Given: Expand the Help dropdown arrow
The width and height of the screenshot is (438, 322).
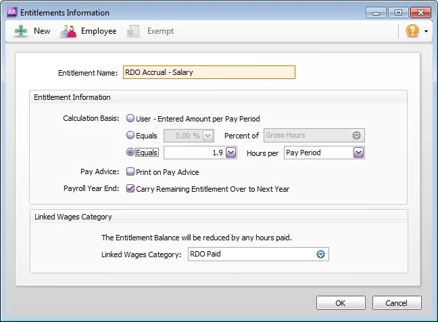Looking at the screenshot, I should pyautogui.click(x=426, y=31).
